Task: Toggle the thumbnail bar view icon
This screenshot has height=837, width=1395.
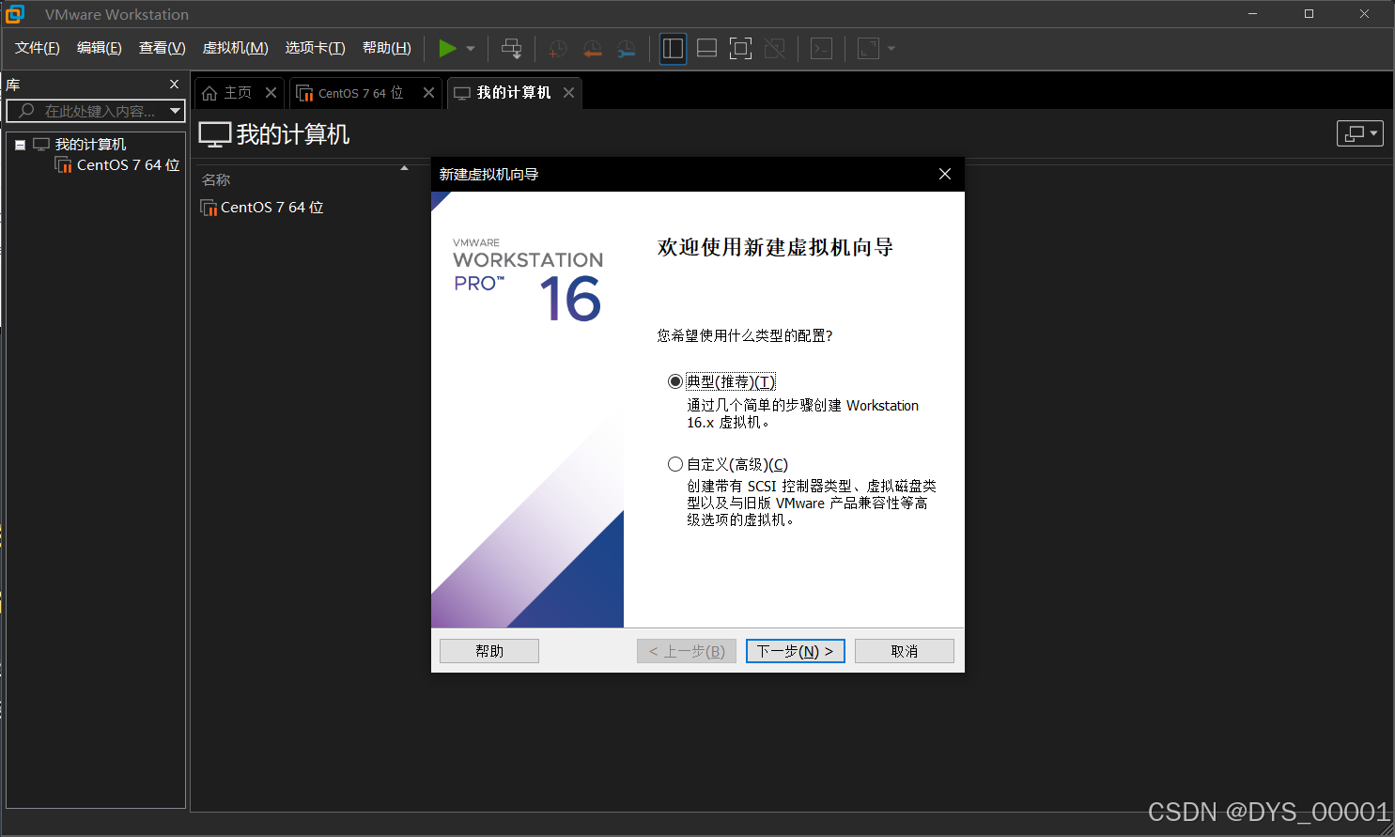Action: click(707, 49)
